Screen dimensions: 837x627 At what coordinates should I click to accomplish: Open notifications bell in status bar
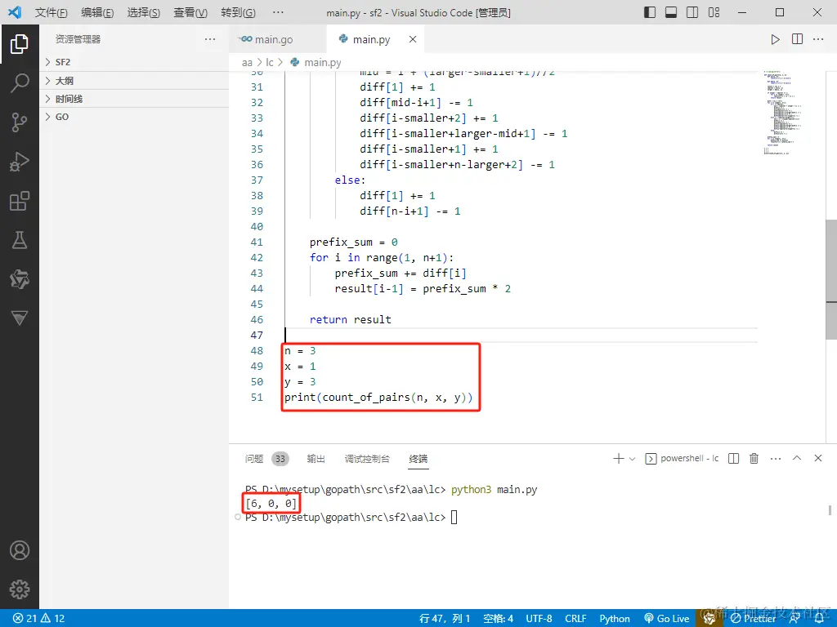pyautogui.click(x=819, y=619)
